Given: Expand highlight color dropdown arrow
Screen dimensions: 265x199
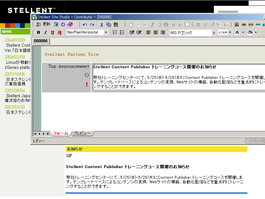Looking at the screenshot, I should pos(256,32).
